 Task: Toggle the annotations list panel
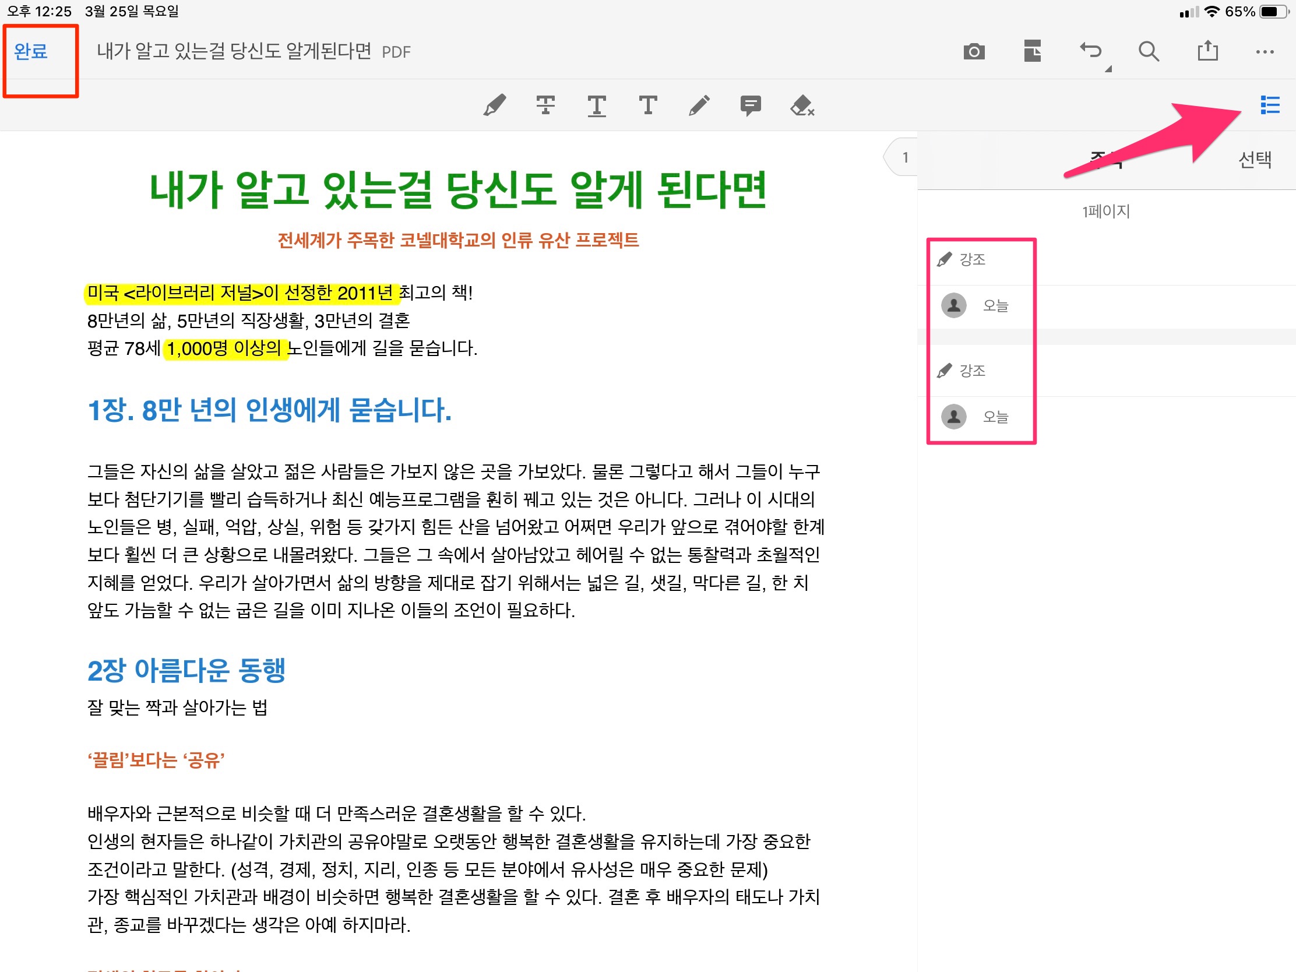click(1270, 105)
